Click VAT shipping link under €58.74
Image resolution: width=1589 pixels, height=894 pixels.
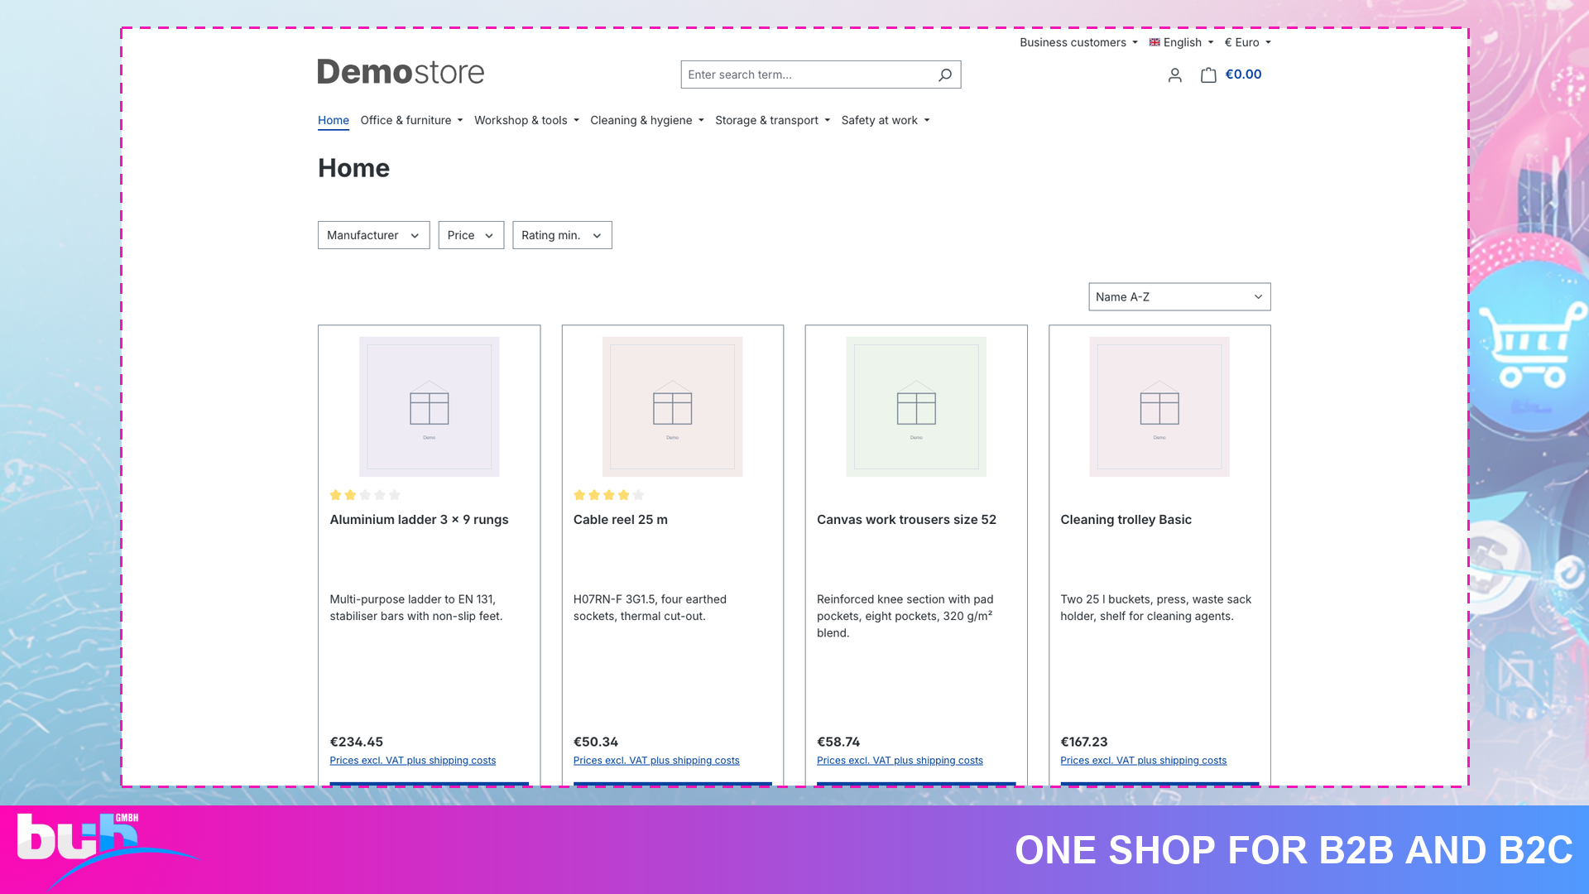tap(900, 761)
